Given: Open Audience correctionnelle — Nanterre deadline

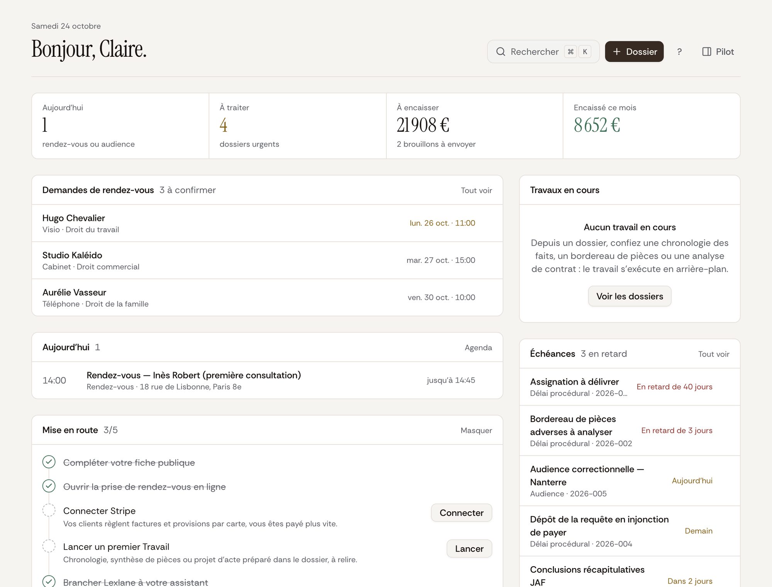Looking at the screenshot, I should pyautogui.click(x=630, y=481).
